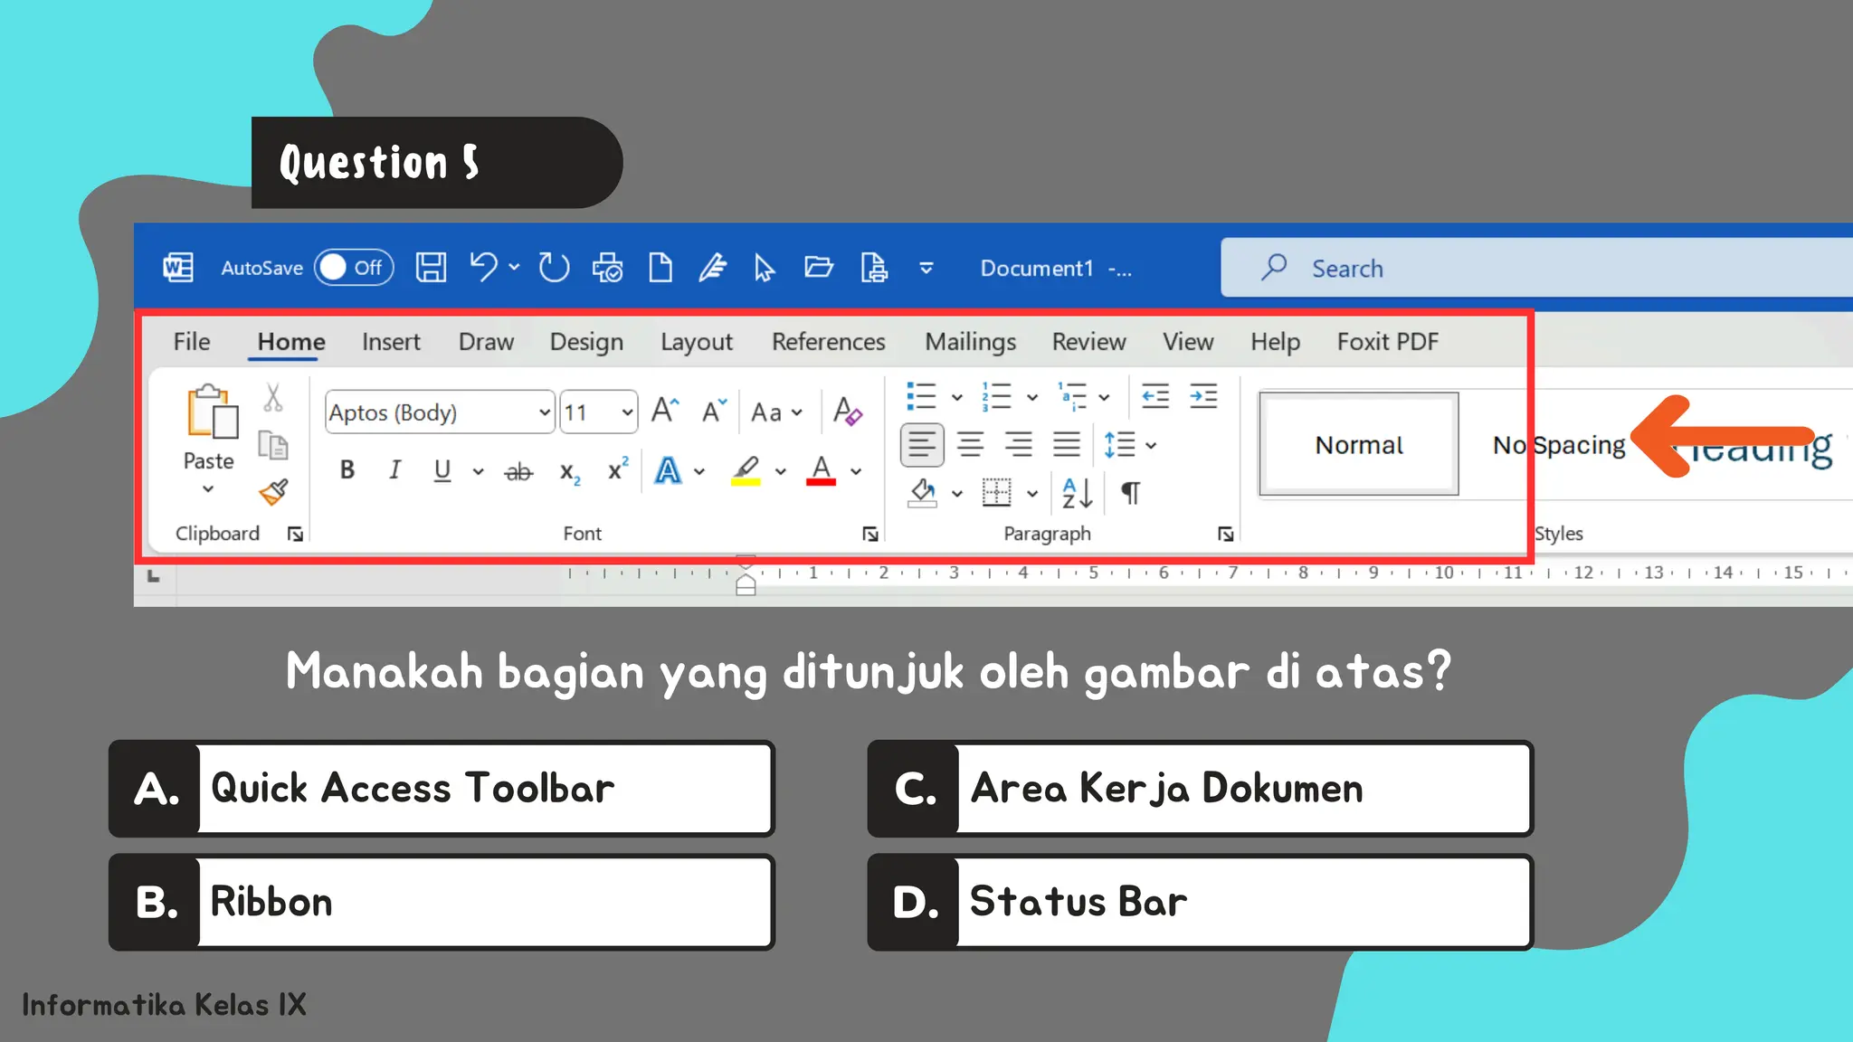Apply the No Spacing style

click(x=1559, y=445)
